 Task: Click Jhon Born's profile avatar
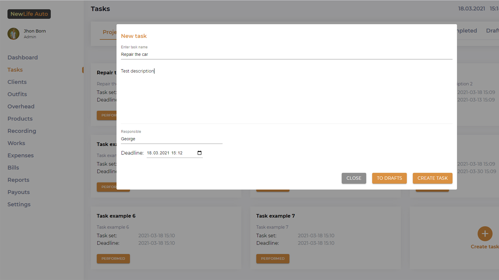pyautogui.click(x=13, y=34)
